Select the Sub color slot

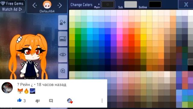pos(131,5)
